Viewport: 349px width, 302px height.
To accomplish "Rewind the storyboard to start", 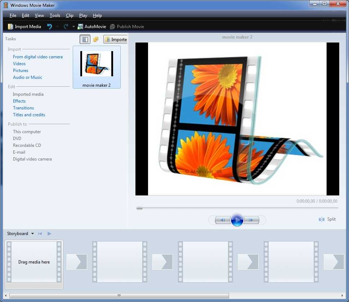I will [40, 234].
